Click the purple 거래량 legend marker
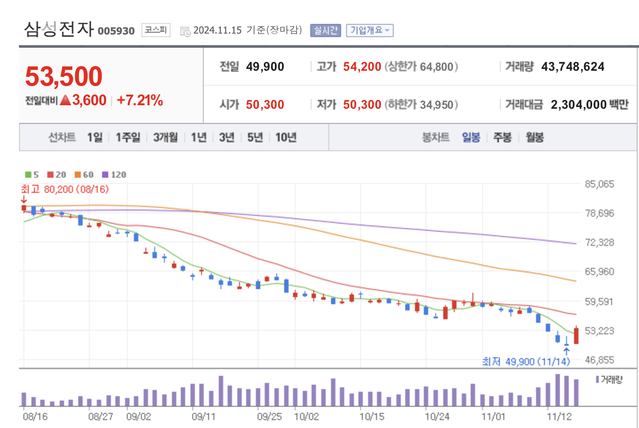639x428 pixels. tap(597, 379)
